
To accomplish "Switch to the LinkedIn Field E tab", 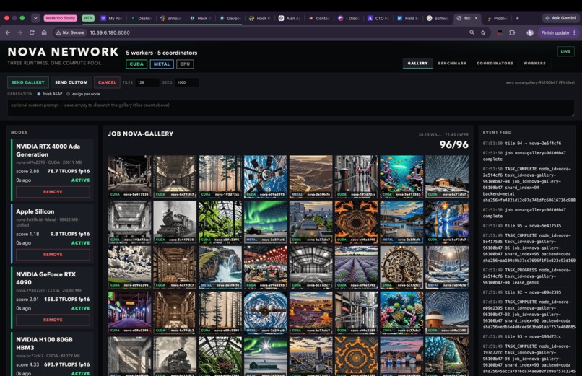I will click(408, 18).
